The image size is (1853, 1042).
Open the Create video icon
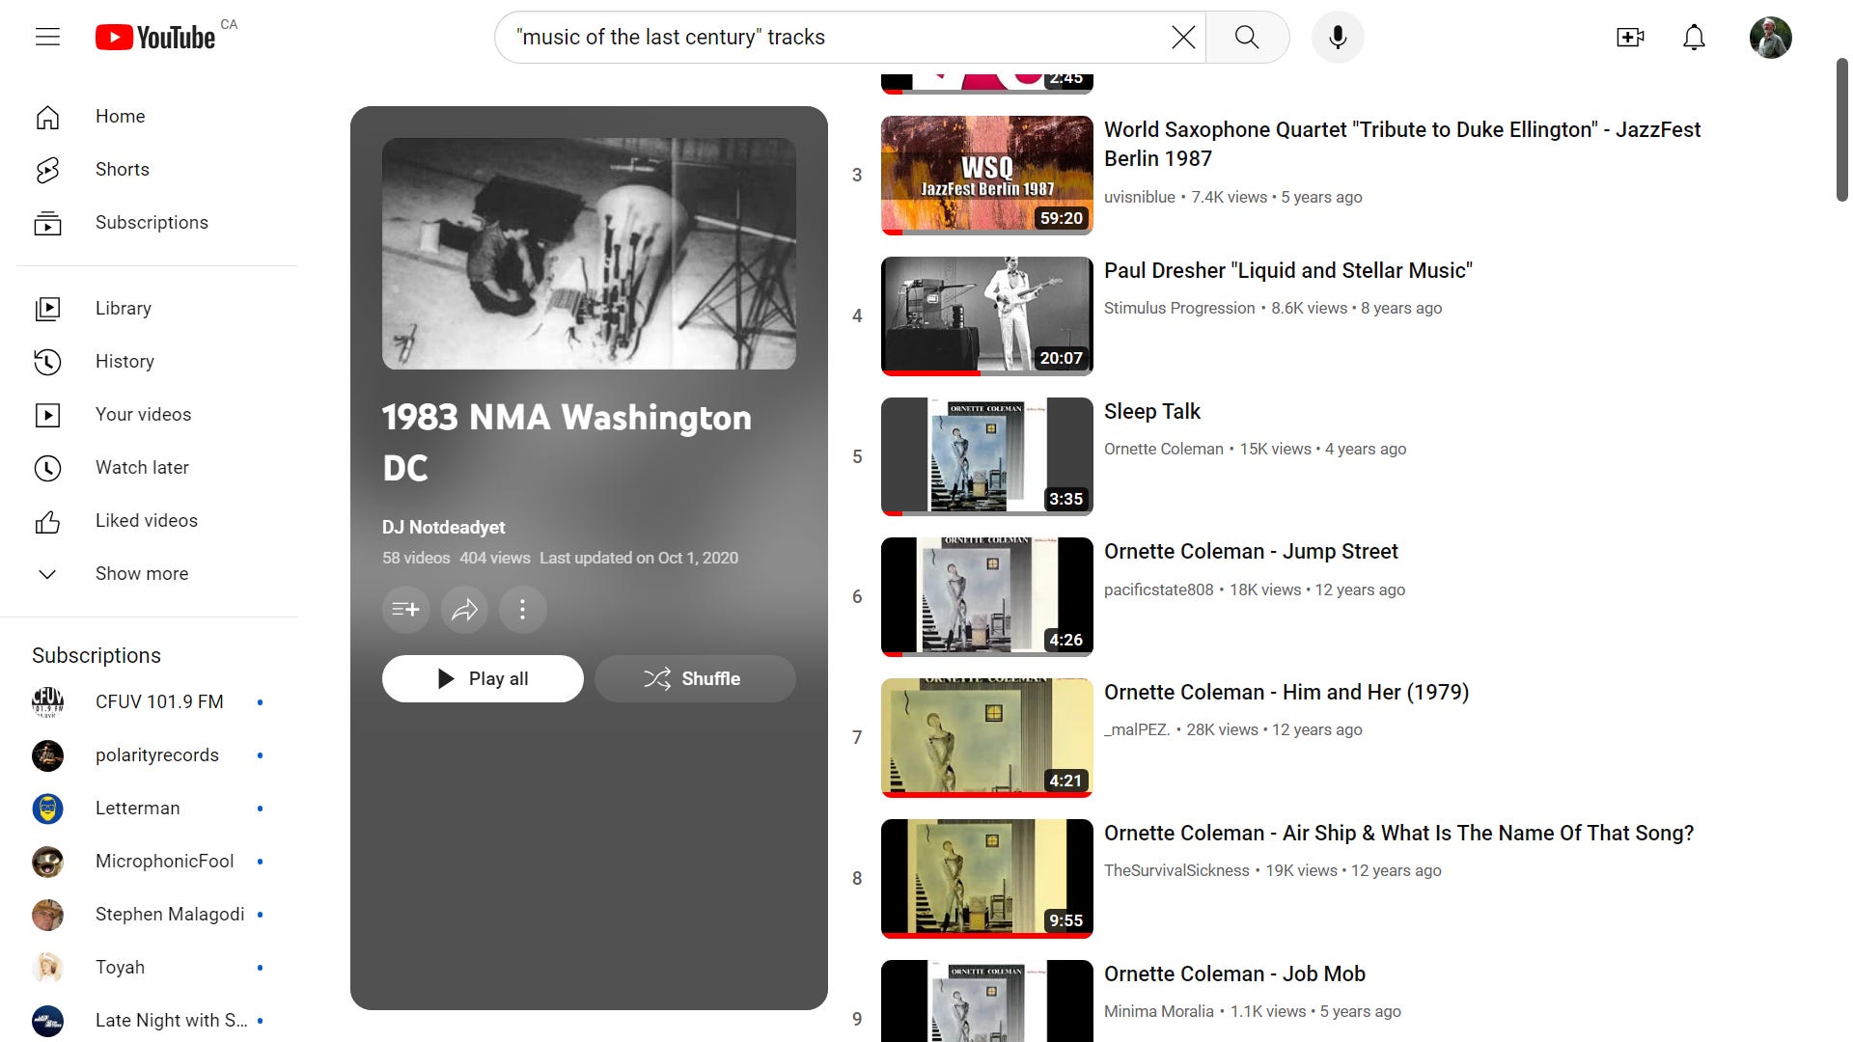[1630, 37]
